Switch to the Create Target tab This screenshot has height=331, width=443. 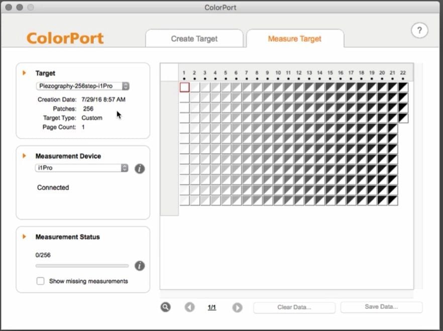(194, 39)
